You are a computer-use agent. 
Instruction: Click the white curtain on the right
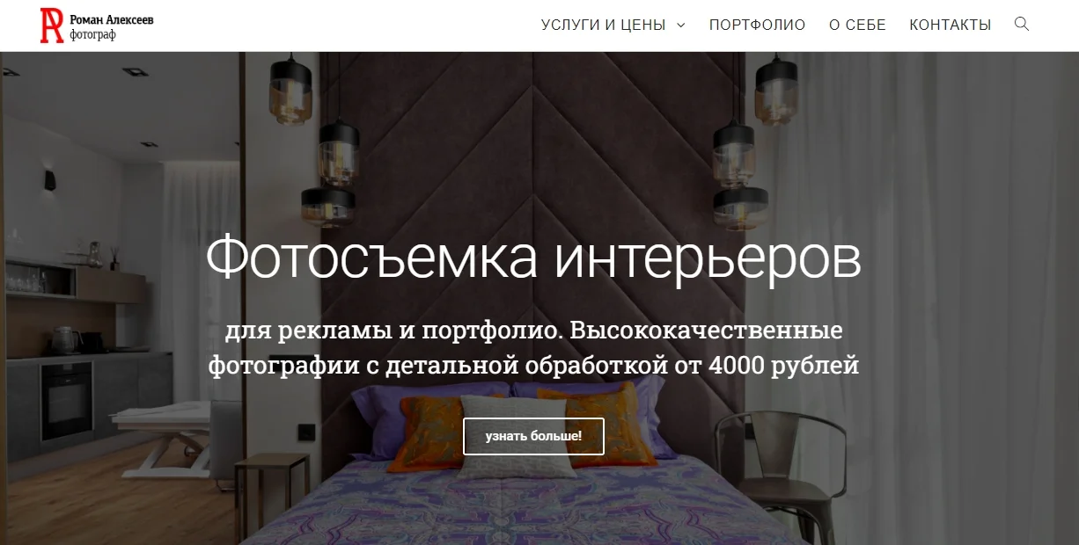924,299
